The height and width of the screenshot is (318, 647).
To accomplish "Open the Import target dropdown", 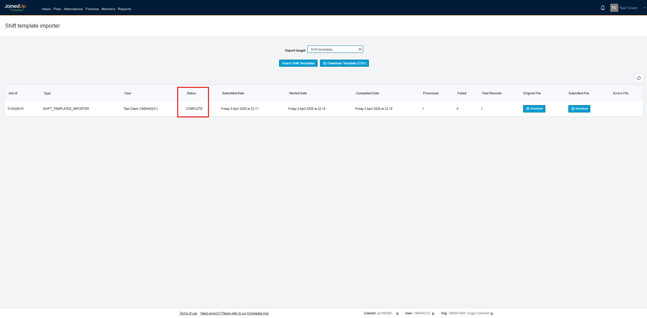I will [335, 50].
